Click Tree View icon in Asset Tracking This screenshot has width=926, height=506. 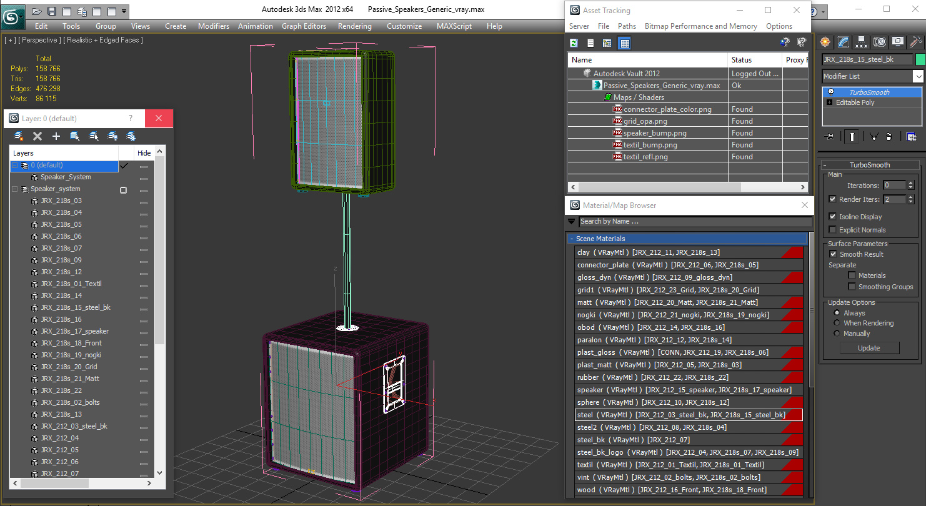pyautogui.click(x=607, y=42)
